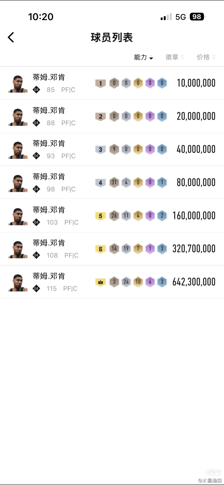Click the silver level 3 badge icon

point(101,150)
